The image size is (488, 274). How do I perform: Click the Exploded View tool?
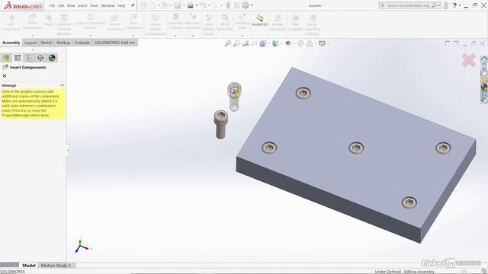(242, 21)
